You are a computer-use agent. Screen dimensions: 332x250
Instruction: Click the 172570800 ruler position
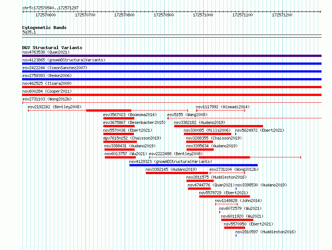pyautogui.click(x=124, y=15)
